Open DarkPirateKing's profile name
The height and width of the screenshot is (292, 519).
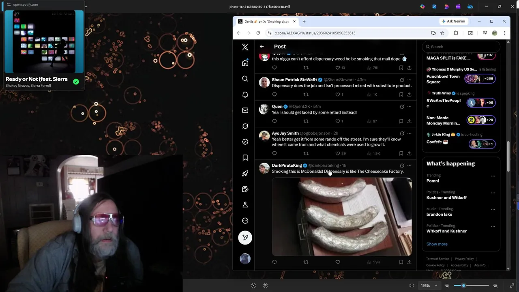click(x=287, y=165)
